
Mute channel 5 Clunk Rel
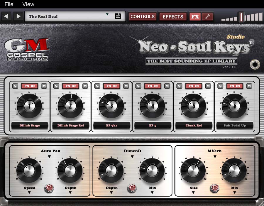tap(208, 86)
